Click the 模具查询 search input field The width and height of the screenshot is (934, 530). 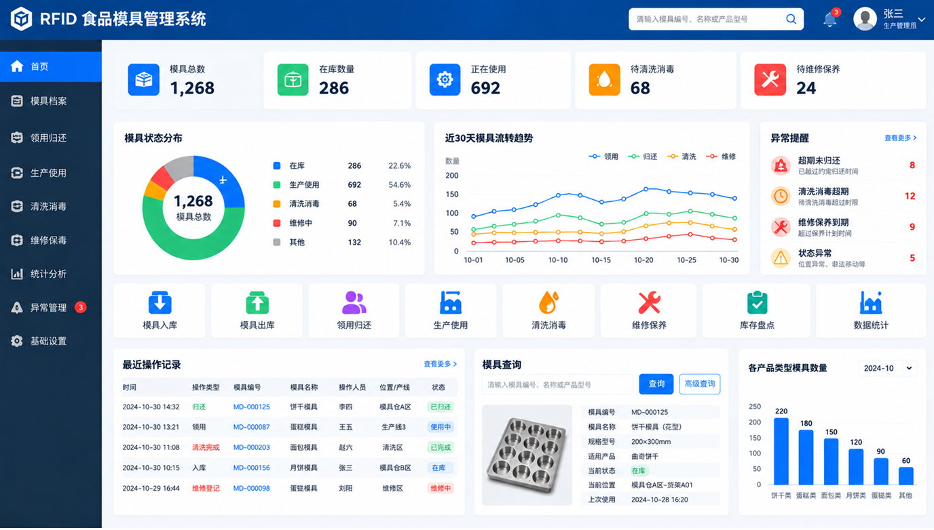pyautogui.click(x=557, y=384)
